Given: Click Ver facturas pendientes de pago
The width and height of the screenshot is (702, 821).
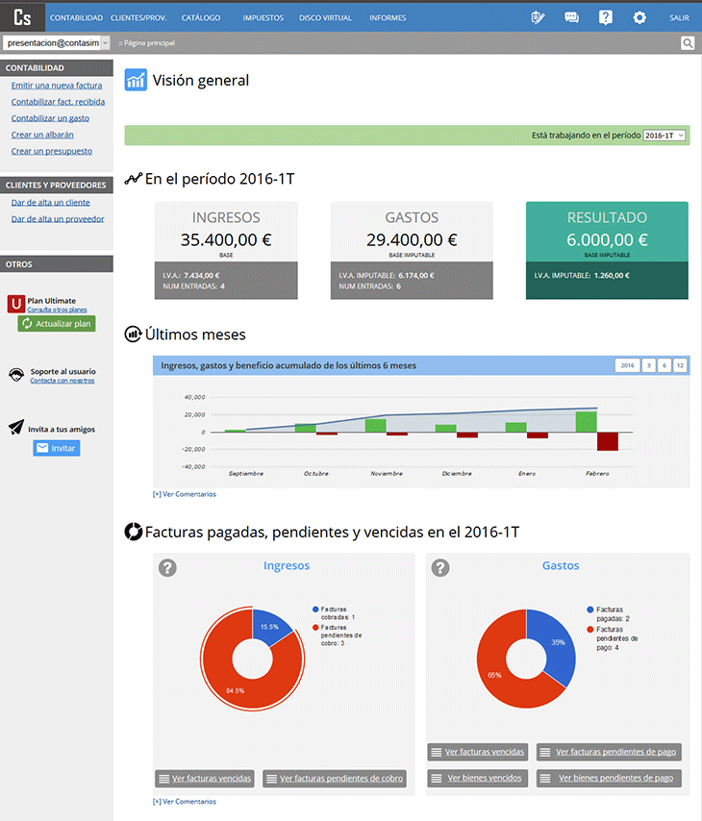Looking at the screenshot, I should (609, 752).
